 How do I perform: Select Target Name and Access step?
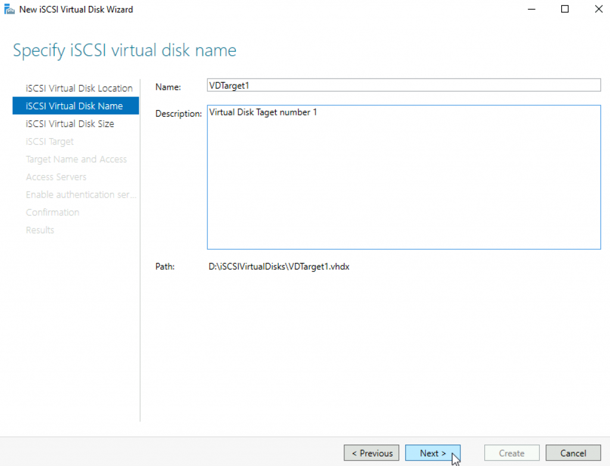[76, 159]
